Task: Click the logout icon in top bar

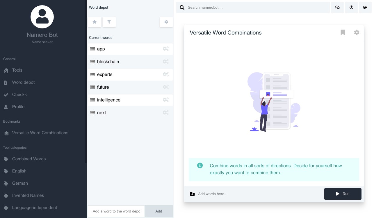Action: click(x=365, y=8)
